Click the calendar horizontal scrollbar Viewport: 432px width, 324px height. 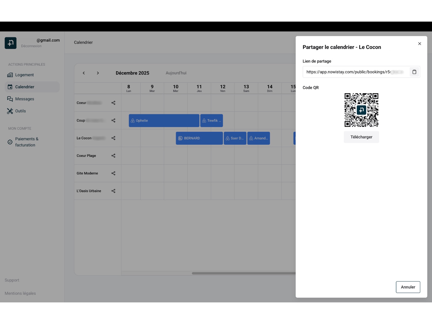click(x=244, y=273)
